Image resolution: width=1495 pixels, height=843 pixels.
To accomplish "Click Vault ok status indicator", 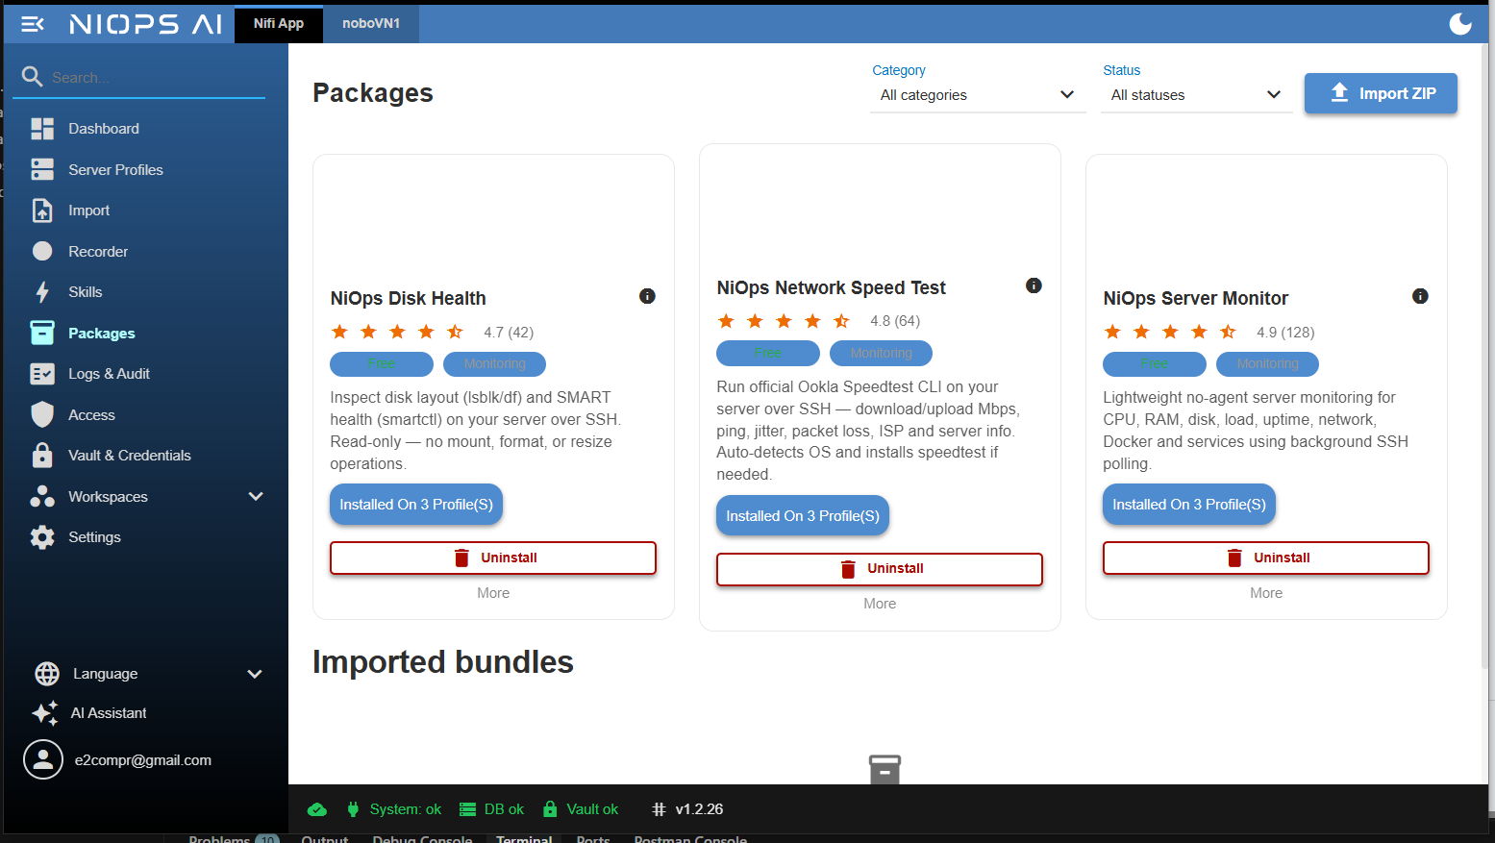I will pyautogui.click(x=581, y=809).
